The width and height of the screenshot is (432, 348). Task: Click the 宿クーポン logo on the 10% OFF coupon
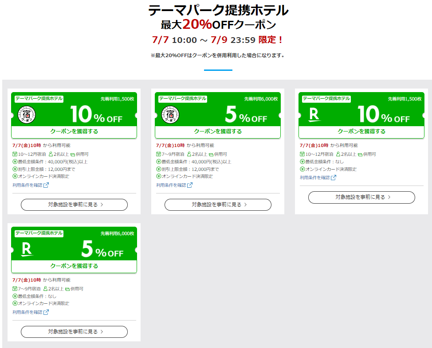26,115
